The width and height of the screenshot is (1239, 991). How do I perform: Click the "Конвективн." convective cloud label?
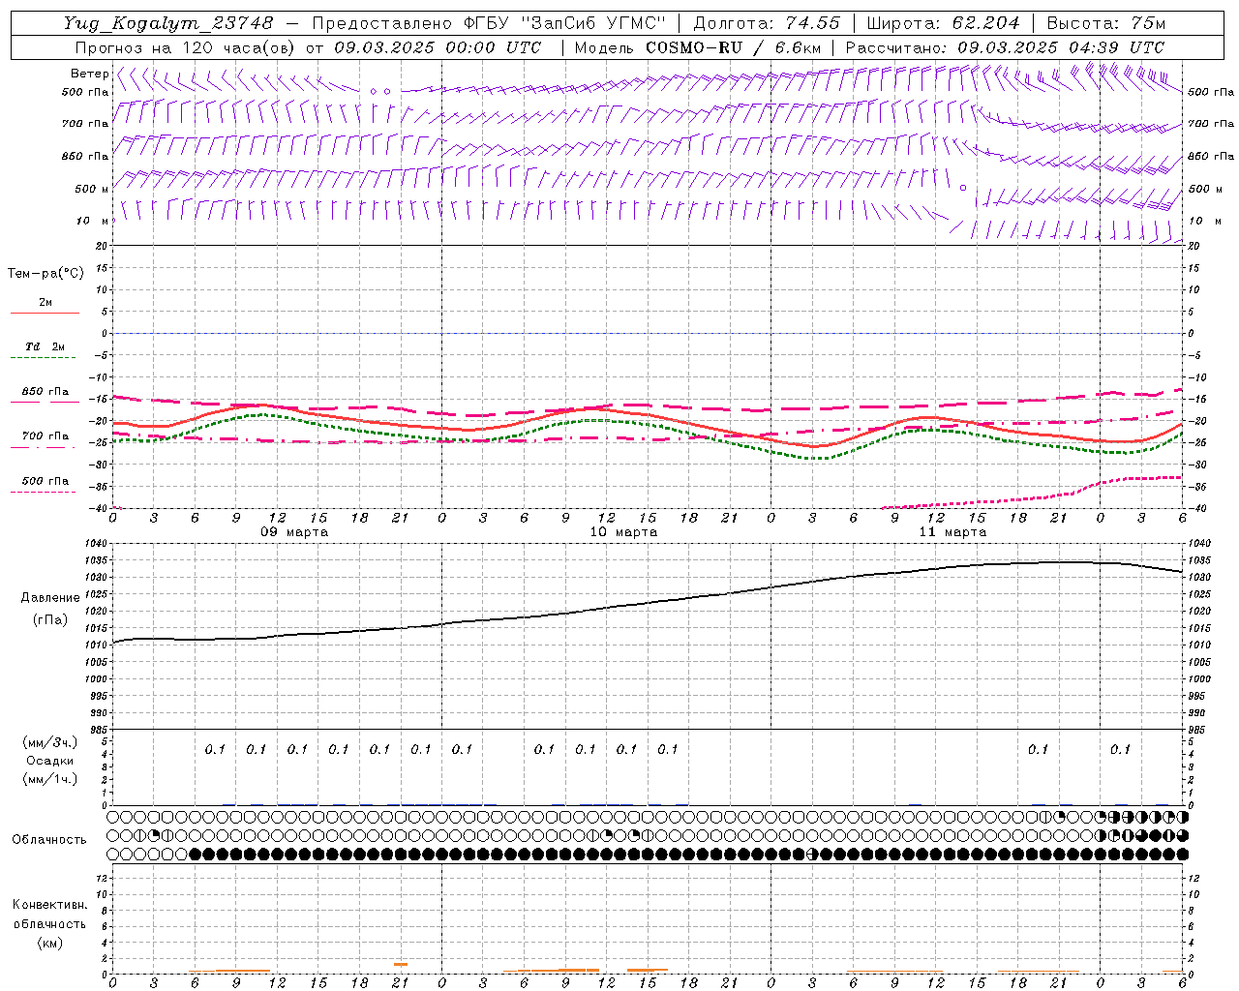coord(49,905)
